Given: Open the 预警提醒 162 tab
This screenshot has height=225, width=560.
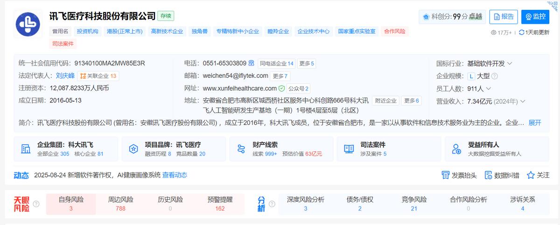Looking at the screenshot, I should 220,204.
